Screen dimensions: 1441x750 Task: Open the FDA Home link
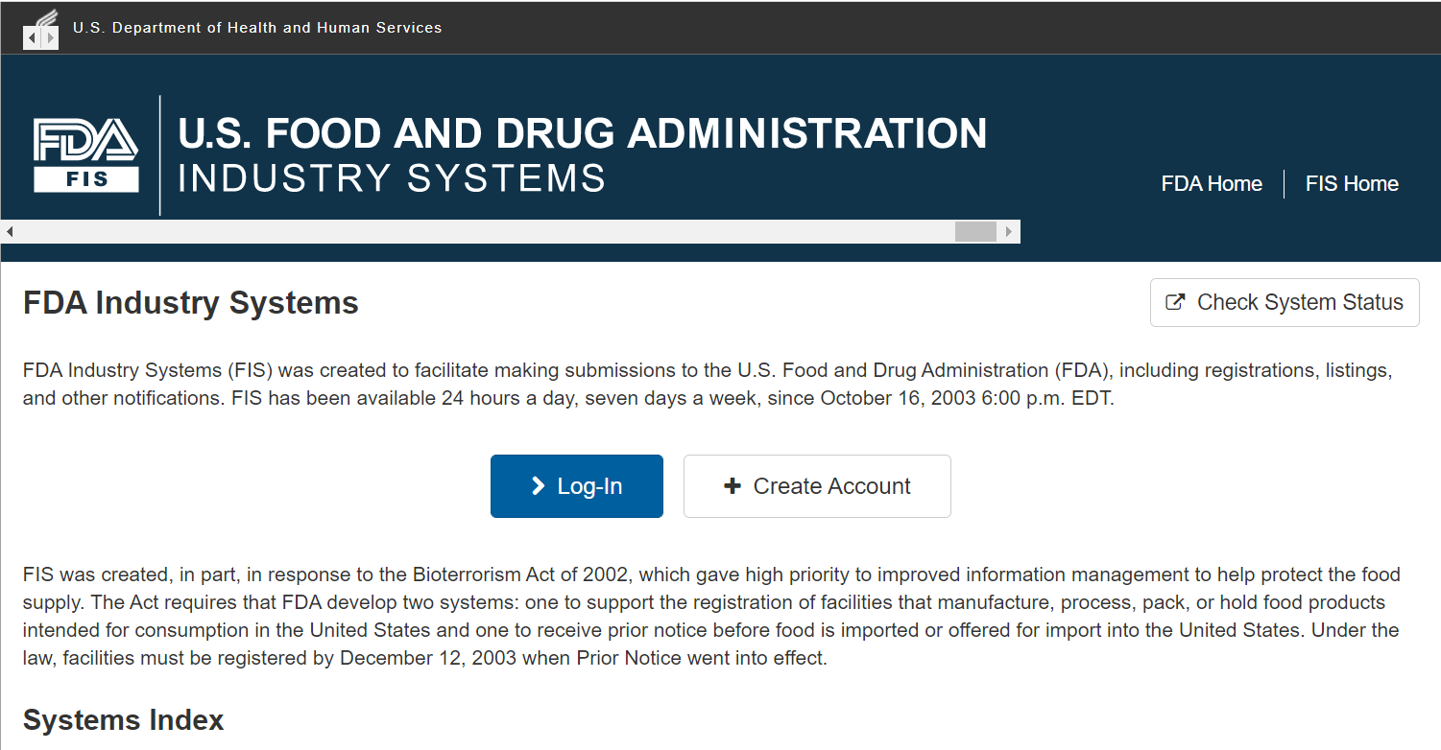(1212, 184)
